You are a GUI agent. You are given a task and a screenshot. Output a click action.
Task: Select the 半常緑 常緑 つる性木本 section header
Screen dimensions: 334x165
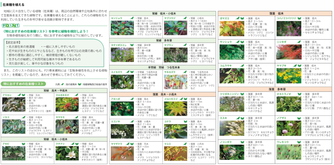click(162, 67)
